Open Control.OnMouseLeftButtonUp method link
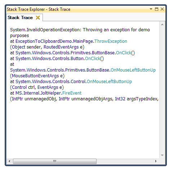This screenshot has height=173, width=173. (x=109, y=82)
